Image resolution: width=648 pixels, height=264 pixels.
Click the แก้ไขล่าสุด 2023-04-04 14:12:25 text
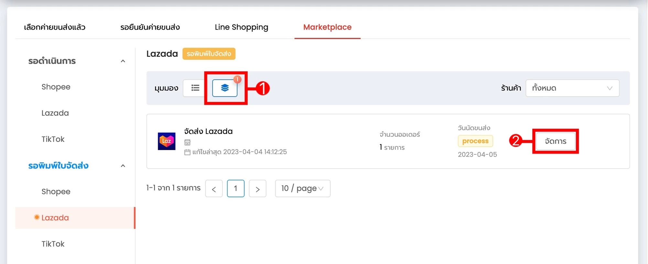coord(240,152)
